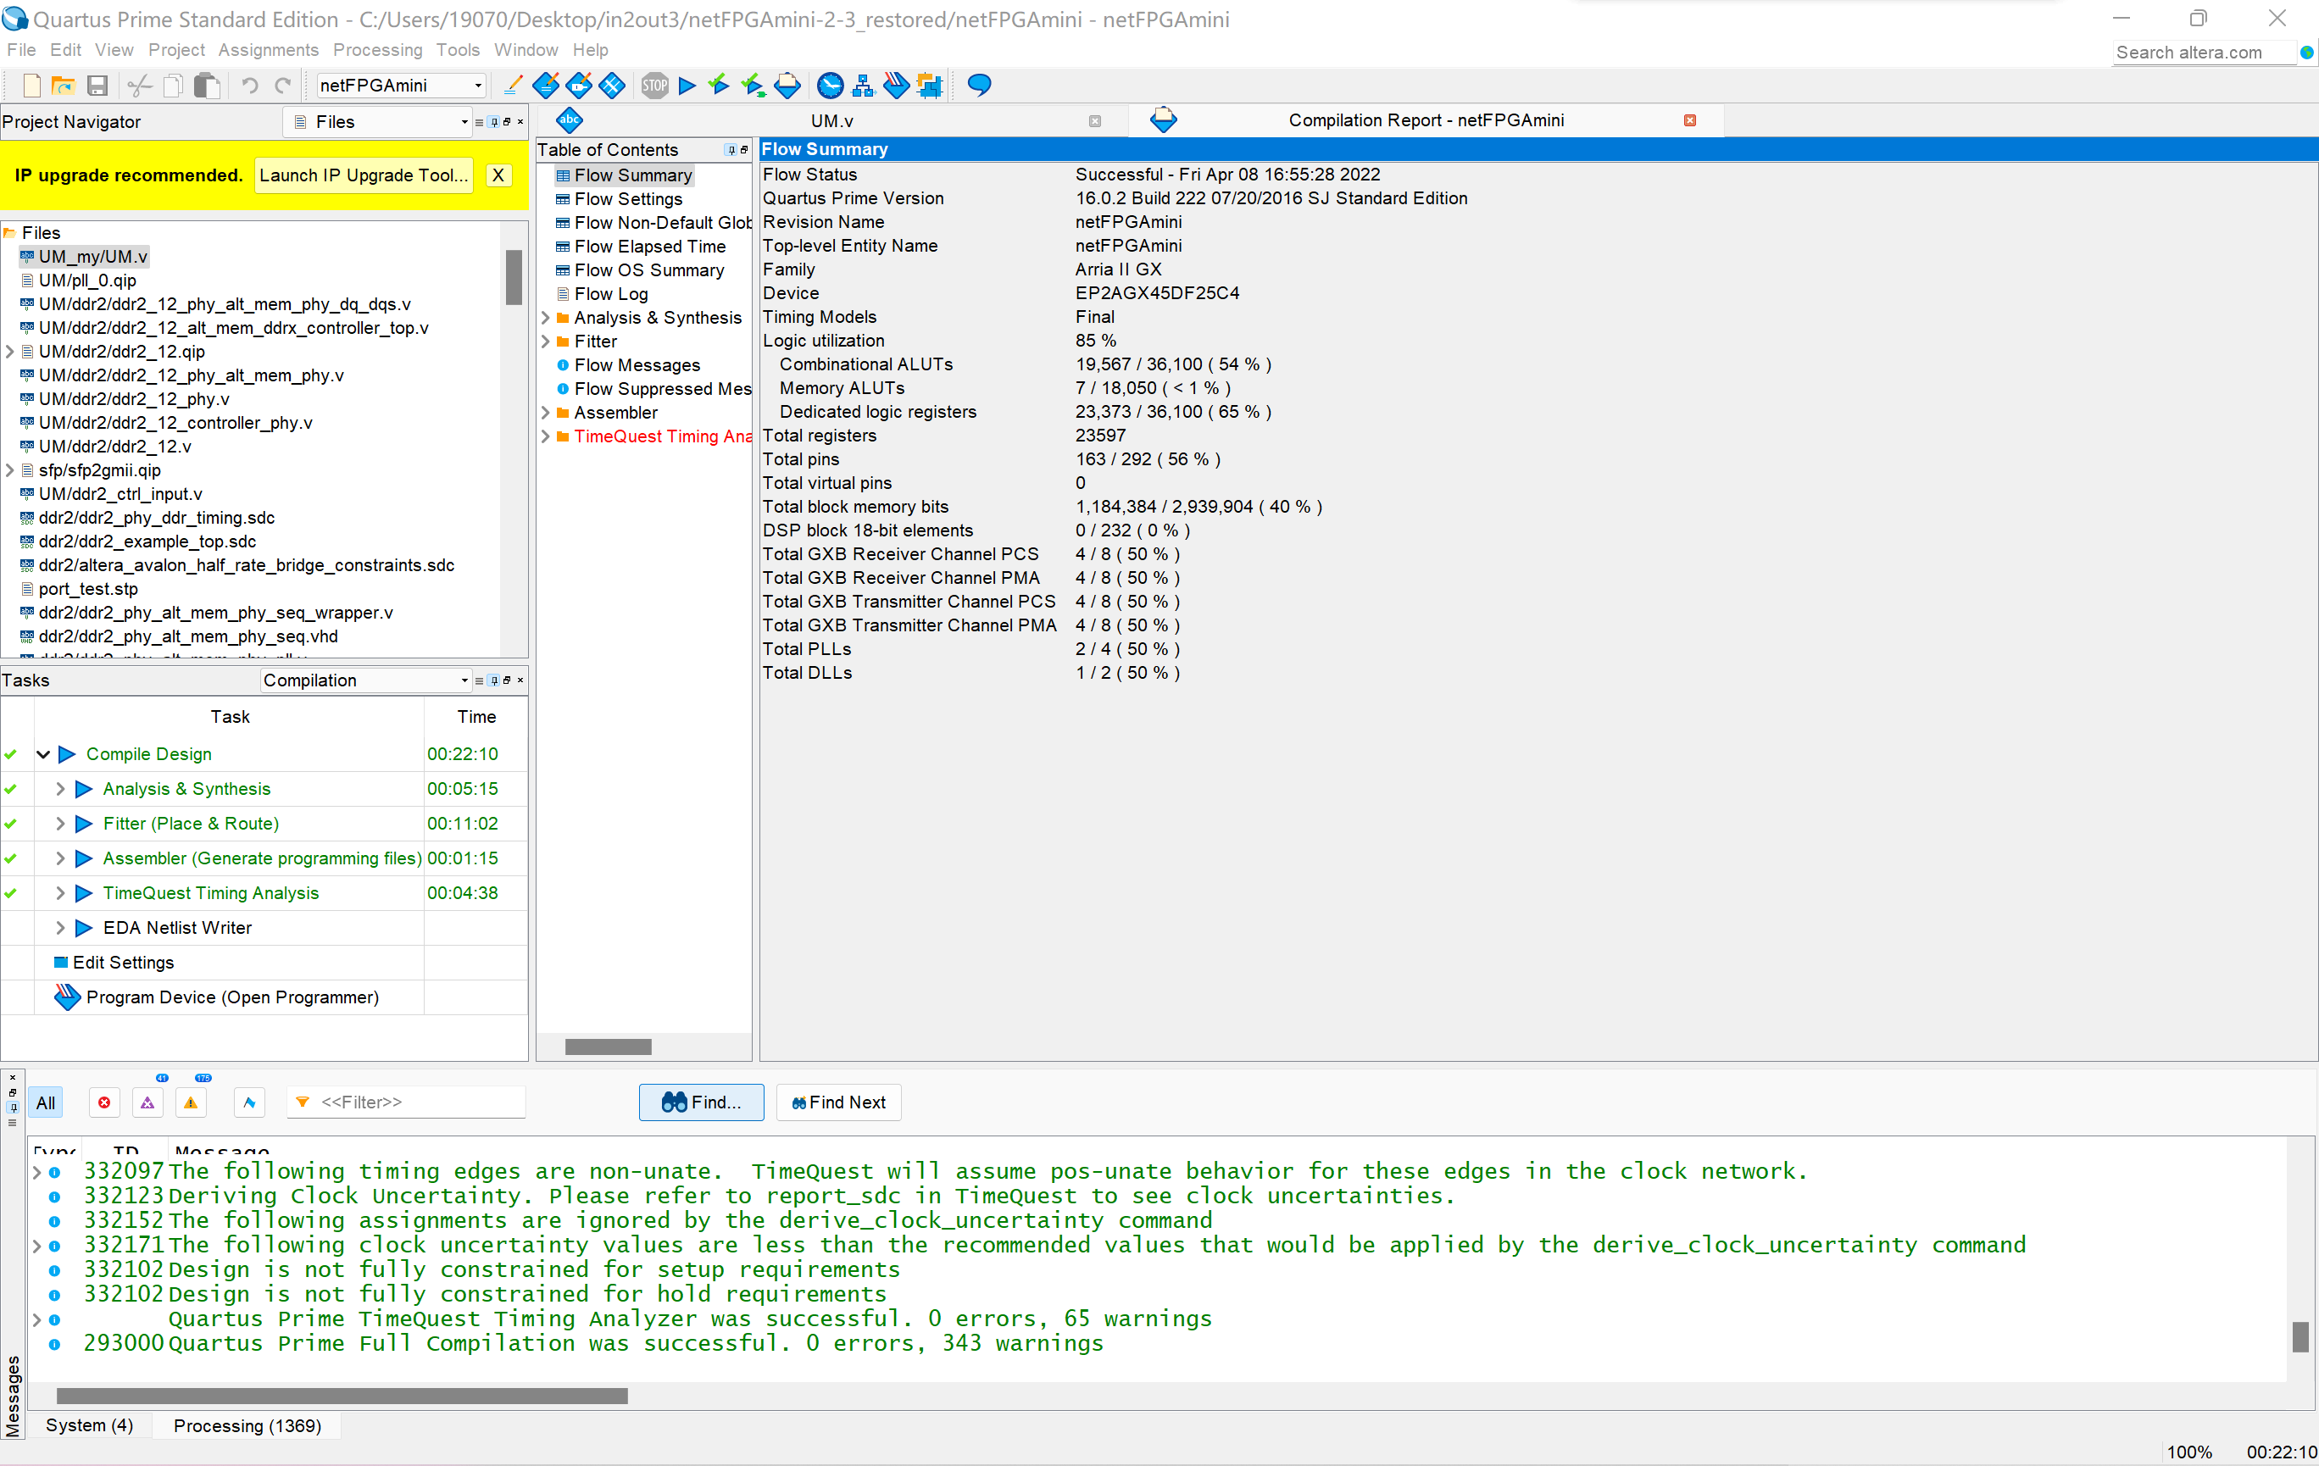The width and height of the screenshot is (2319, 1466).
Task: Expand the Fitter folder in Table of Contents
Action: point(545,342)
